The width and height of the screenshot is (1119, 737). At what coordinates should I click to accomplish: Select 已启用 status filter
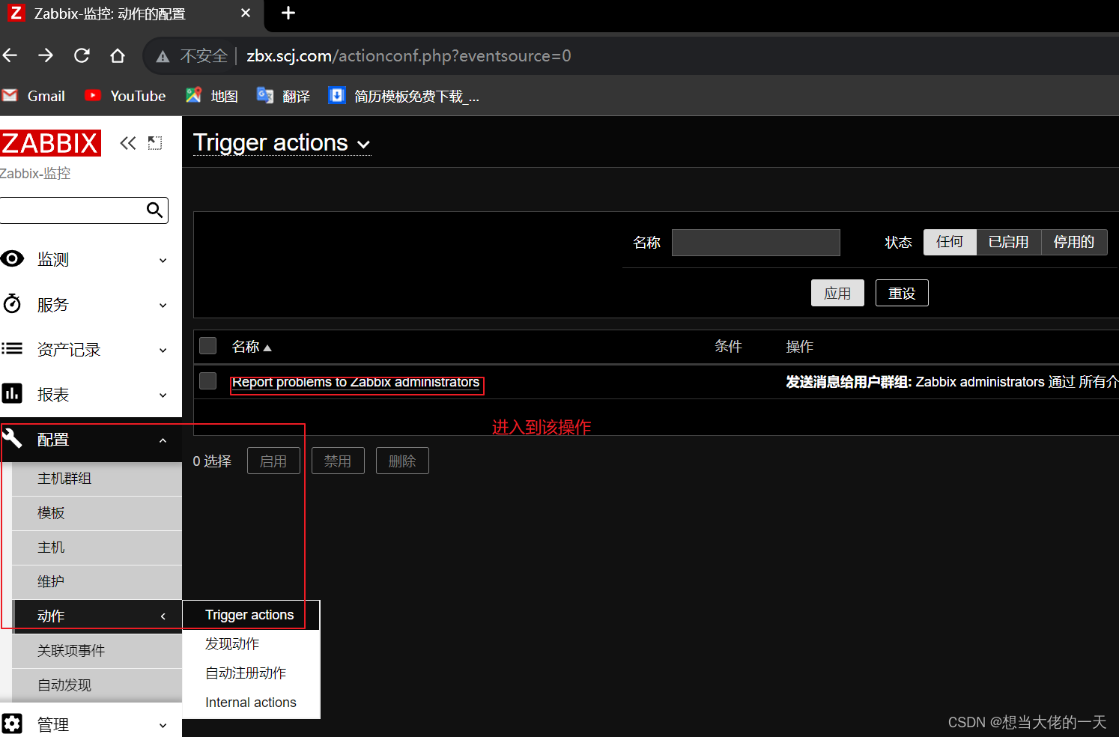(x=1009, y=242)
